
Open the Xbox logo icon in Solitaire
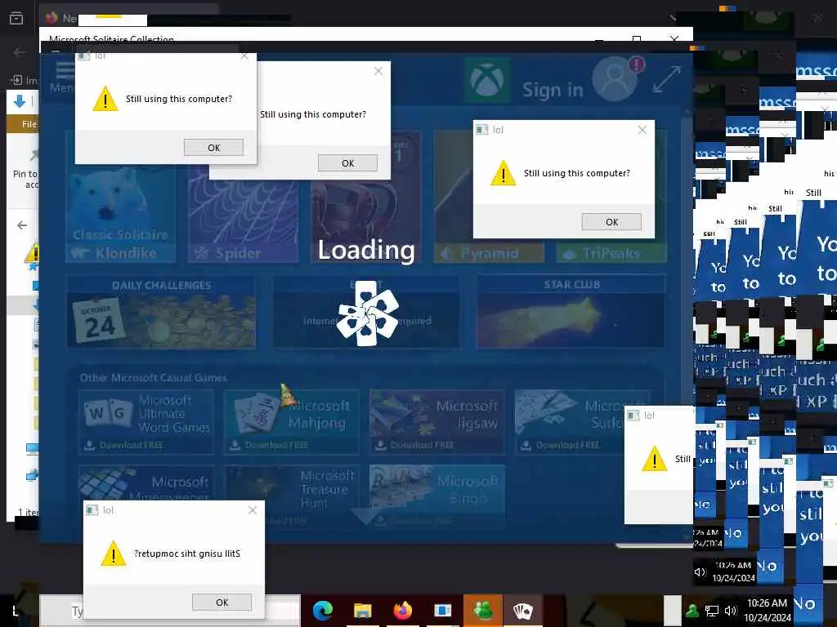(x=486, y=81)
